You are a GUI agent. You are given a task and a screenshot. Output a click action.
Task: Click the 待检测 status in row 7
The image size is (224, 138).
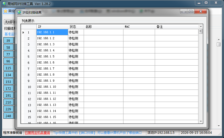pyautogui.click(x=76, y=68)
